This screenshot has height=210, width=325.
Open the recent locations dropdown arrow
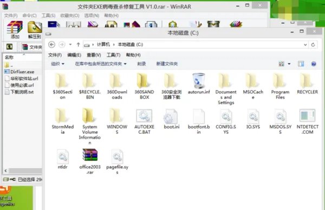70,45
